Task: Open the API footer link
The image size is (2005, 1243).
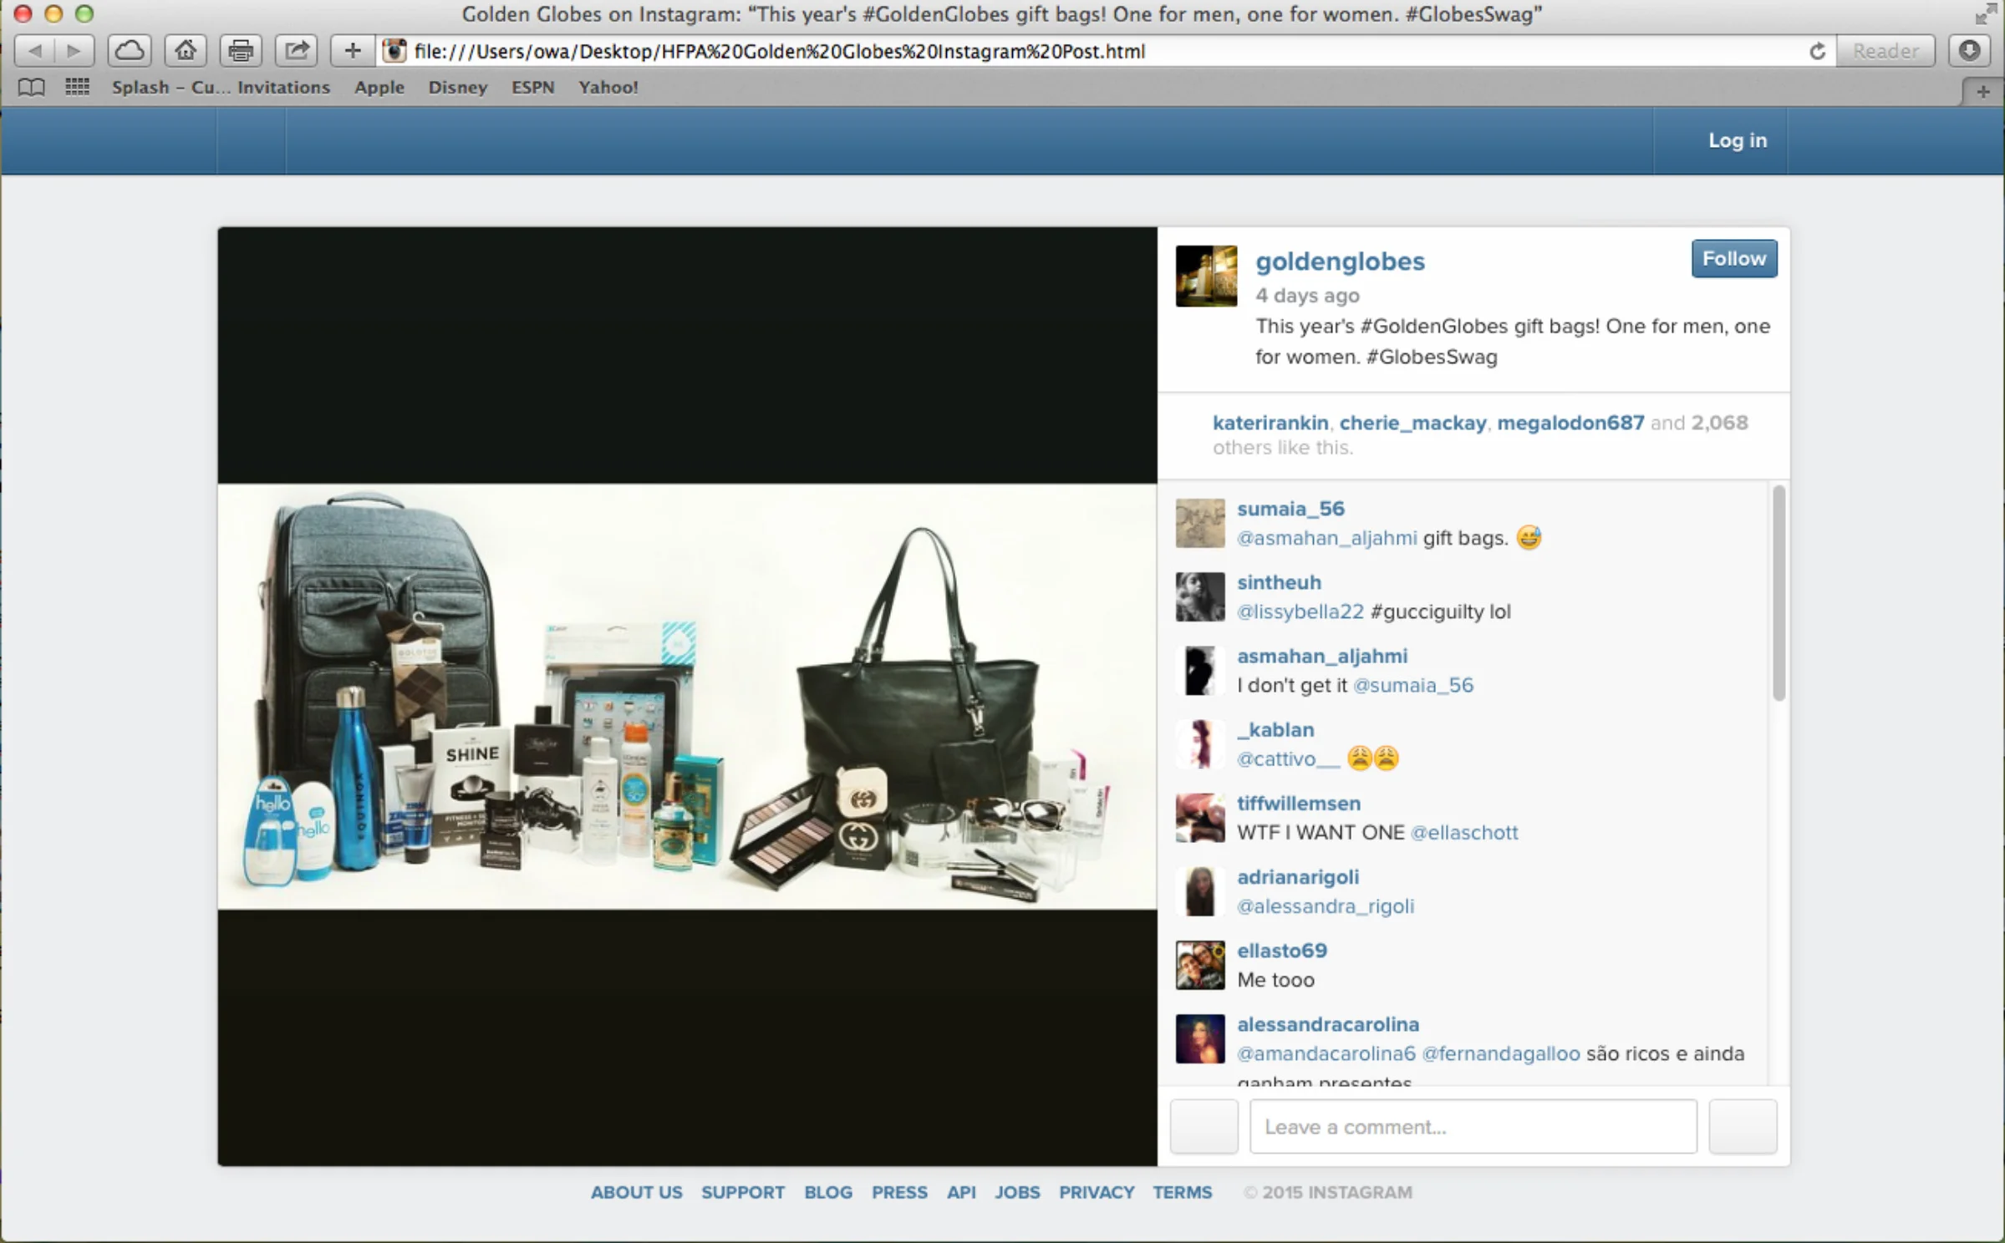Action: tap(961, 1192)
